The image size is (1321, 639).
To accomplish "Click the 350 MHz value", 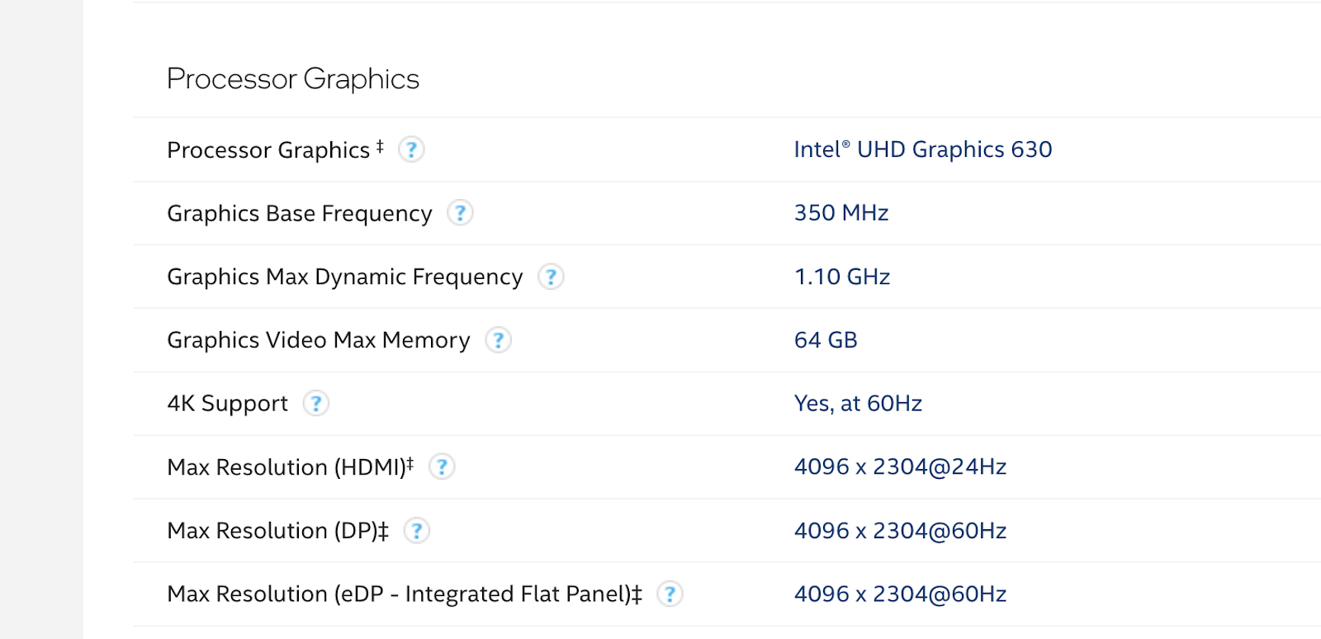I will coord(840,213).
